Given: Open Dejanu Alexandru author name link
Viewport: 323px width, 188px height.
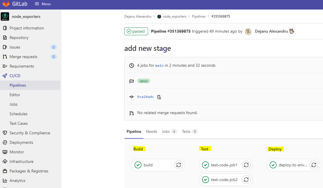Looking at the screenshot, I should tap(271, 31).
